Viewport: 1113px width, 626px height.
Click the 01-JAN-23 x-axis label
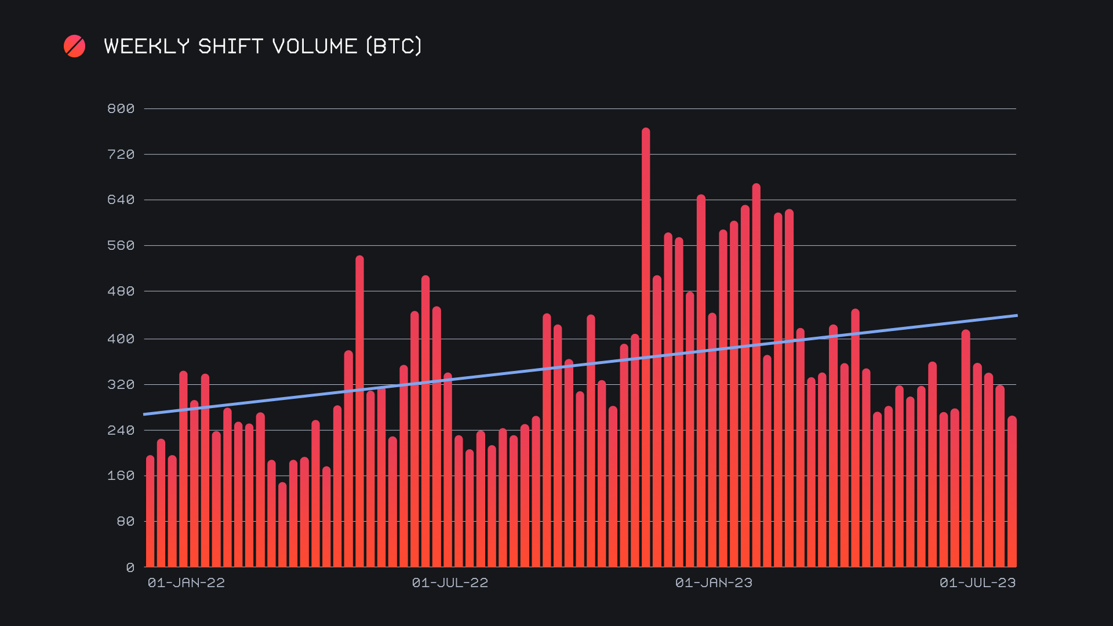714,583
